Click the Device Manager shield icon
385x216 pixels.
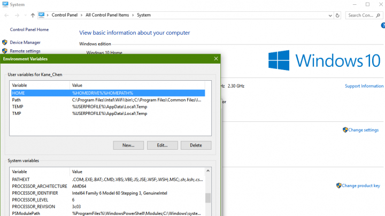point(5,42)
